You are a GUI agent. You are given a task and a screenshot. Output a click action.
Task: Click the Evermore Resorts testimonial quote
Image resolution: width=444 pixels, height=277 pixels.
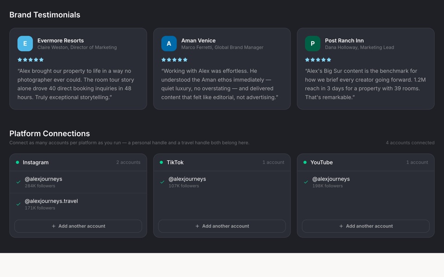pyautogui.click(x=76, y=84)
